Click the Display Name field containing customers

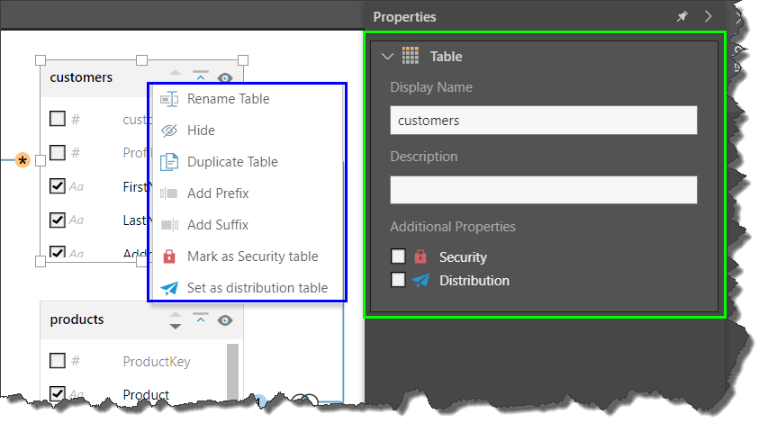(x=543, y=120)
